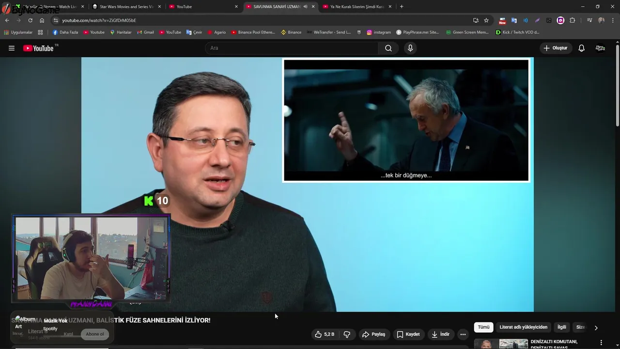Open Denizaltı Komutanı recommended video thumbnail

pos(501,344)
